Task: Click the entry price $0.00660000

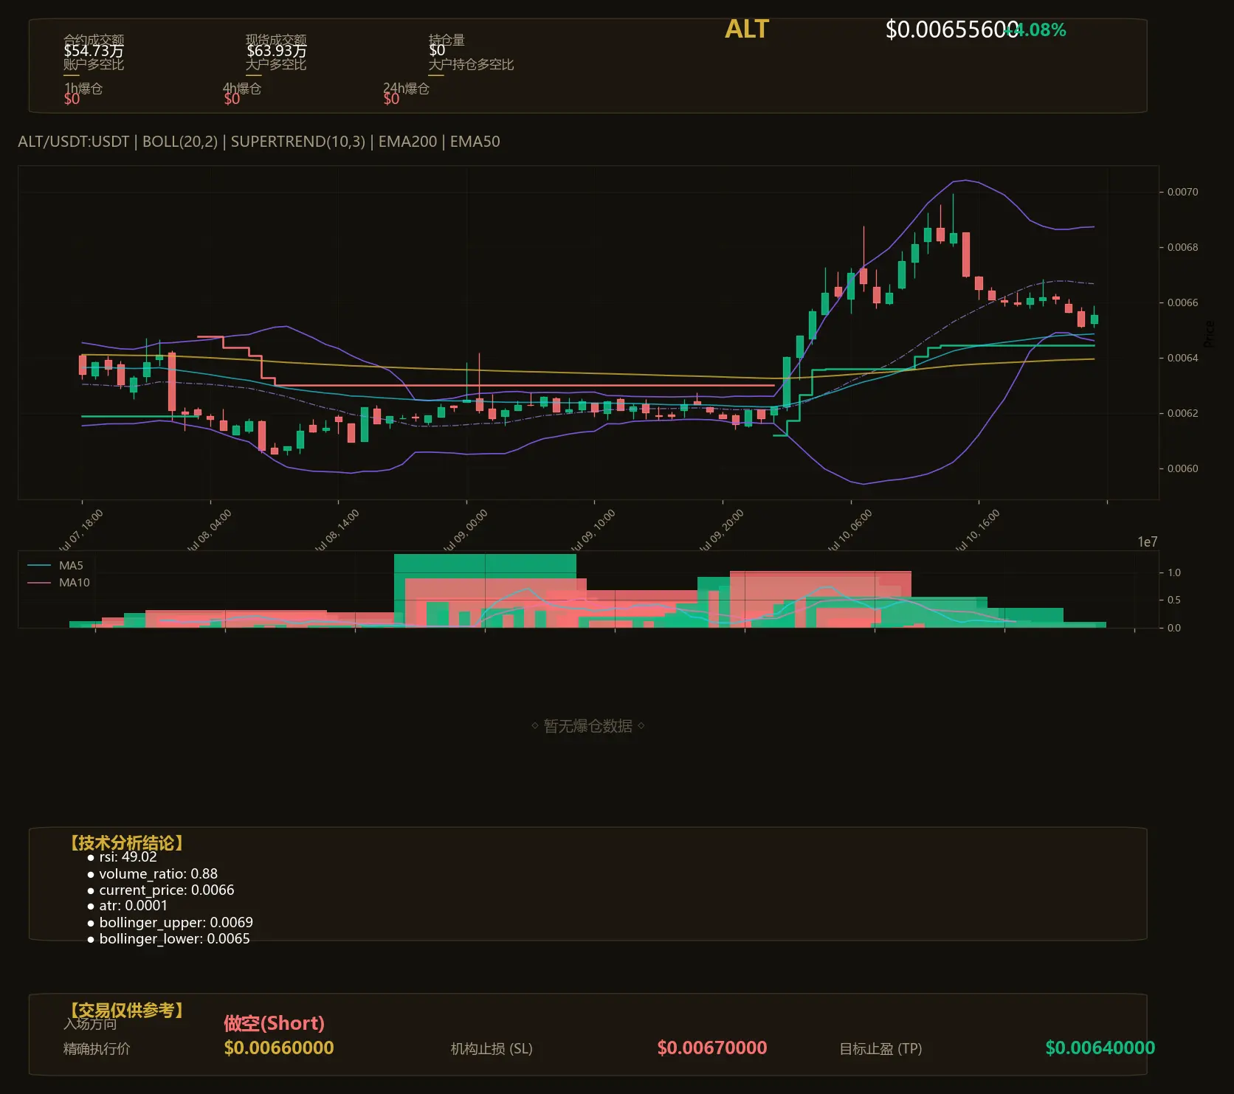Action: (279, 1048)
